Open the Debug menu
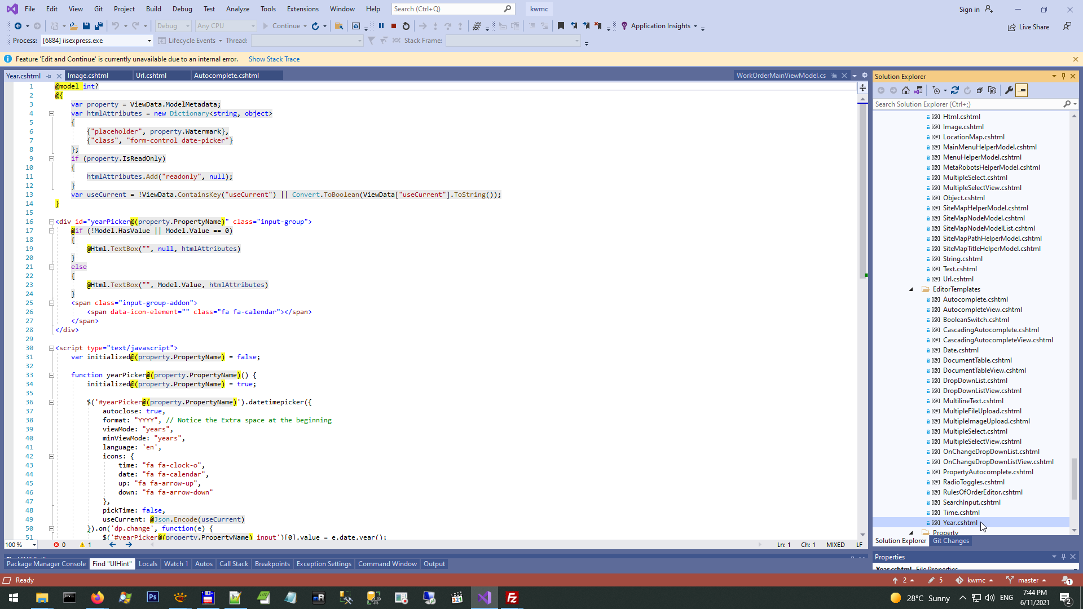1083x609 pixels. (x=182, y=9)
